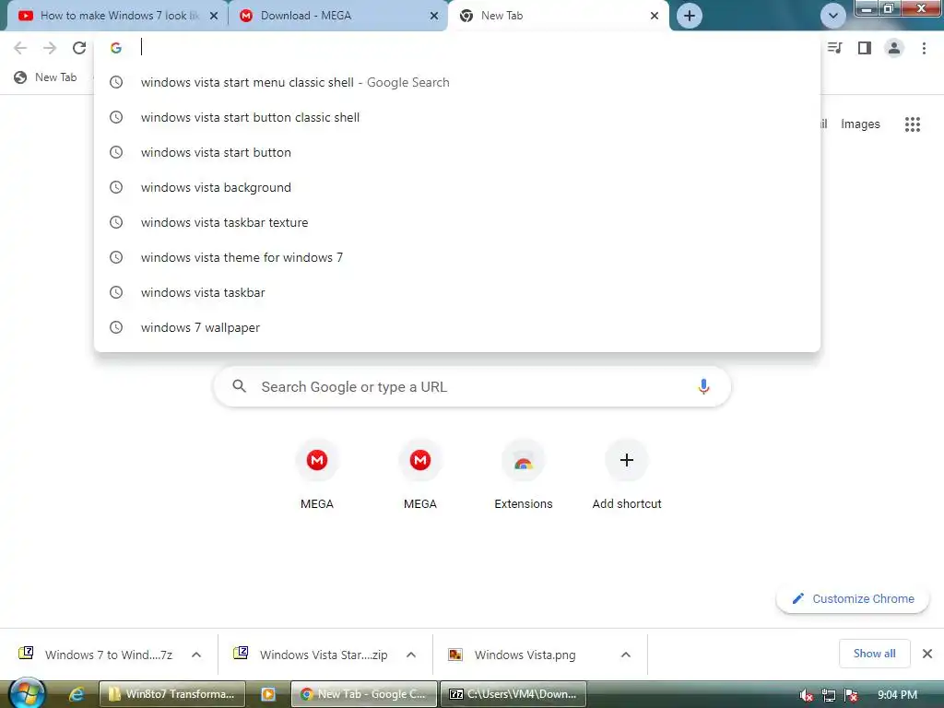
Task: Select suggestion windows vista theme for windows 7
Action: point(457,257)
